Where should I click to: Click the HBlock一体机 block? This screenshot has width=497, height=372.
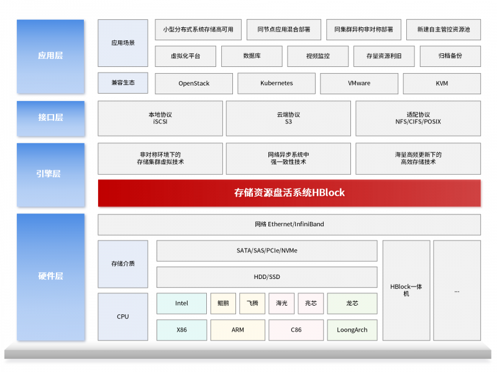point(406,291)
